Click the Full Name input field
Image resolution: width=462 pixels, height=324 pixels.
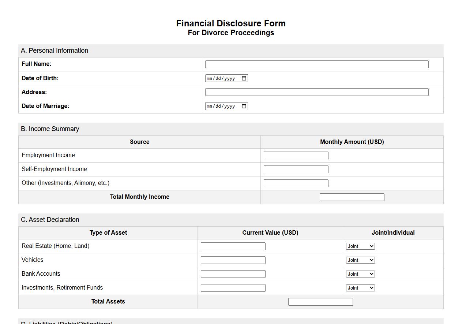point(317,64)
